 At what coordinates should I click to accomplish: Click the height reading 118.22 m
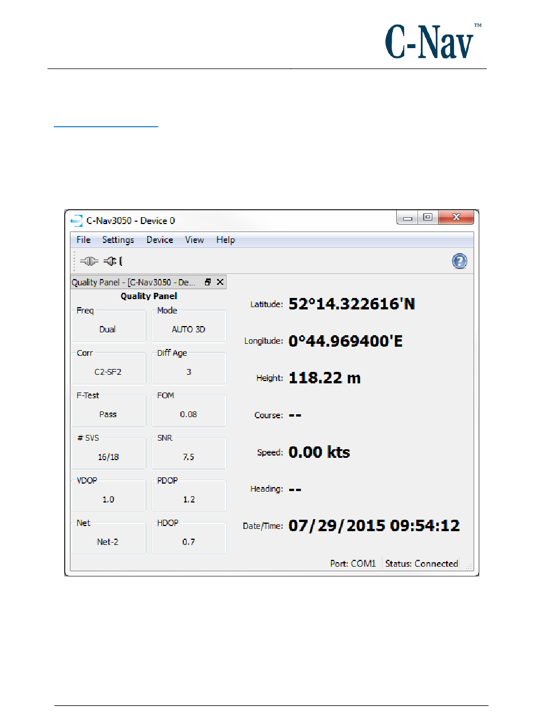(325, 378)
